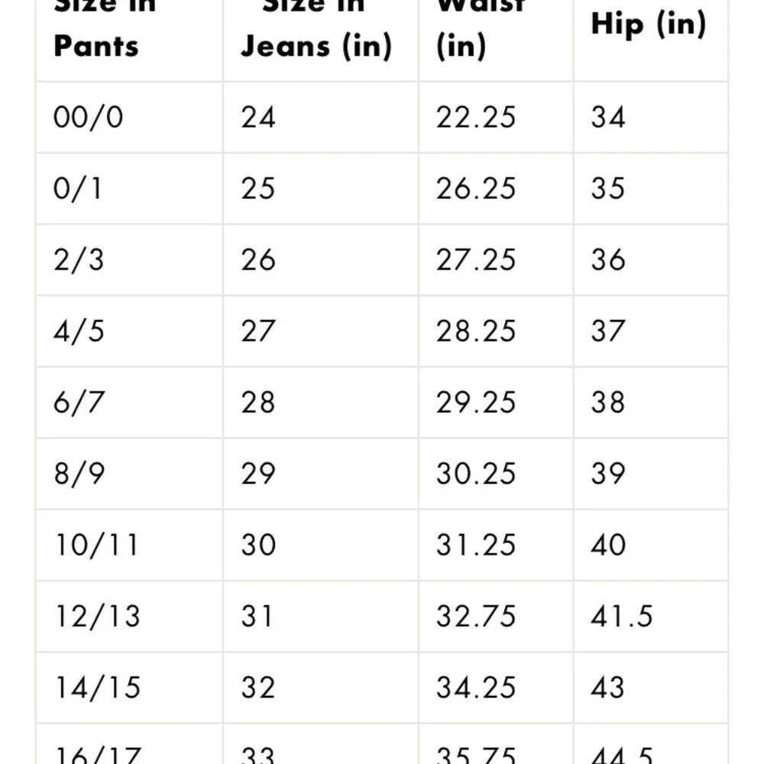Click the hip value 40 cell

(608, 545)
